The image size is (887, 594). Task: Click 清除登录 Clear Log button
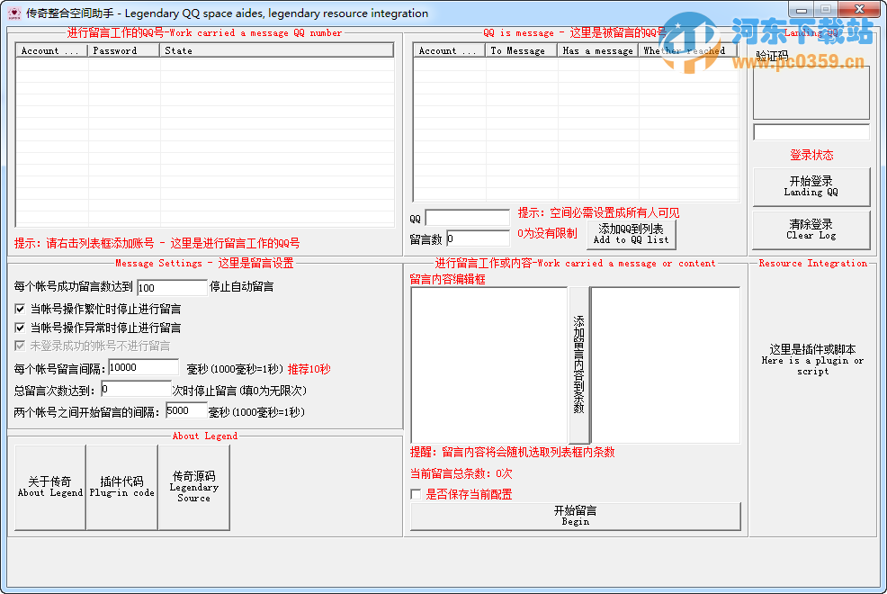coord(811,229)
